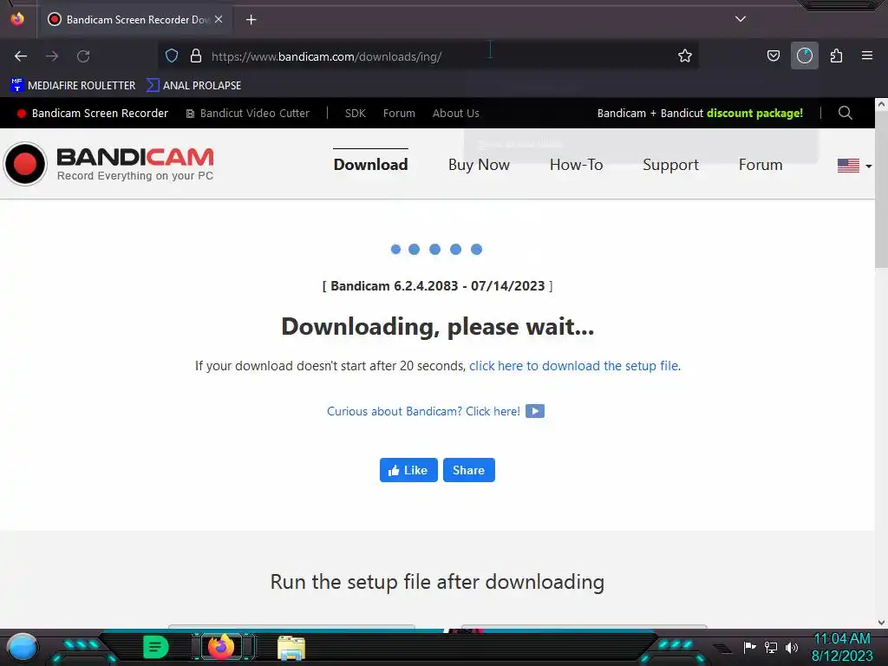The image size is (888, 666).
Task: Open the Firefox hamburger application menu
Action: (x=866, y=55)
